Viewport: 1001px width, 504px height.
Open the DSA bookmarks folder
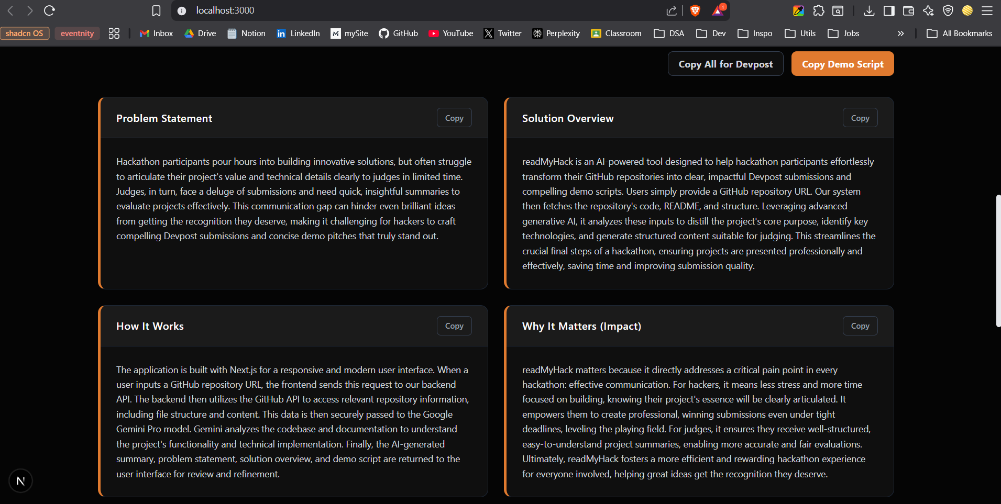pyautogui.click(x=669, y=33)
